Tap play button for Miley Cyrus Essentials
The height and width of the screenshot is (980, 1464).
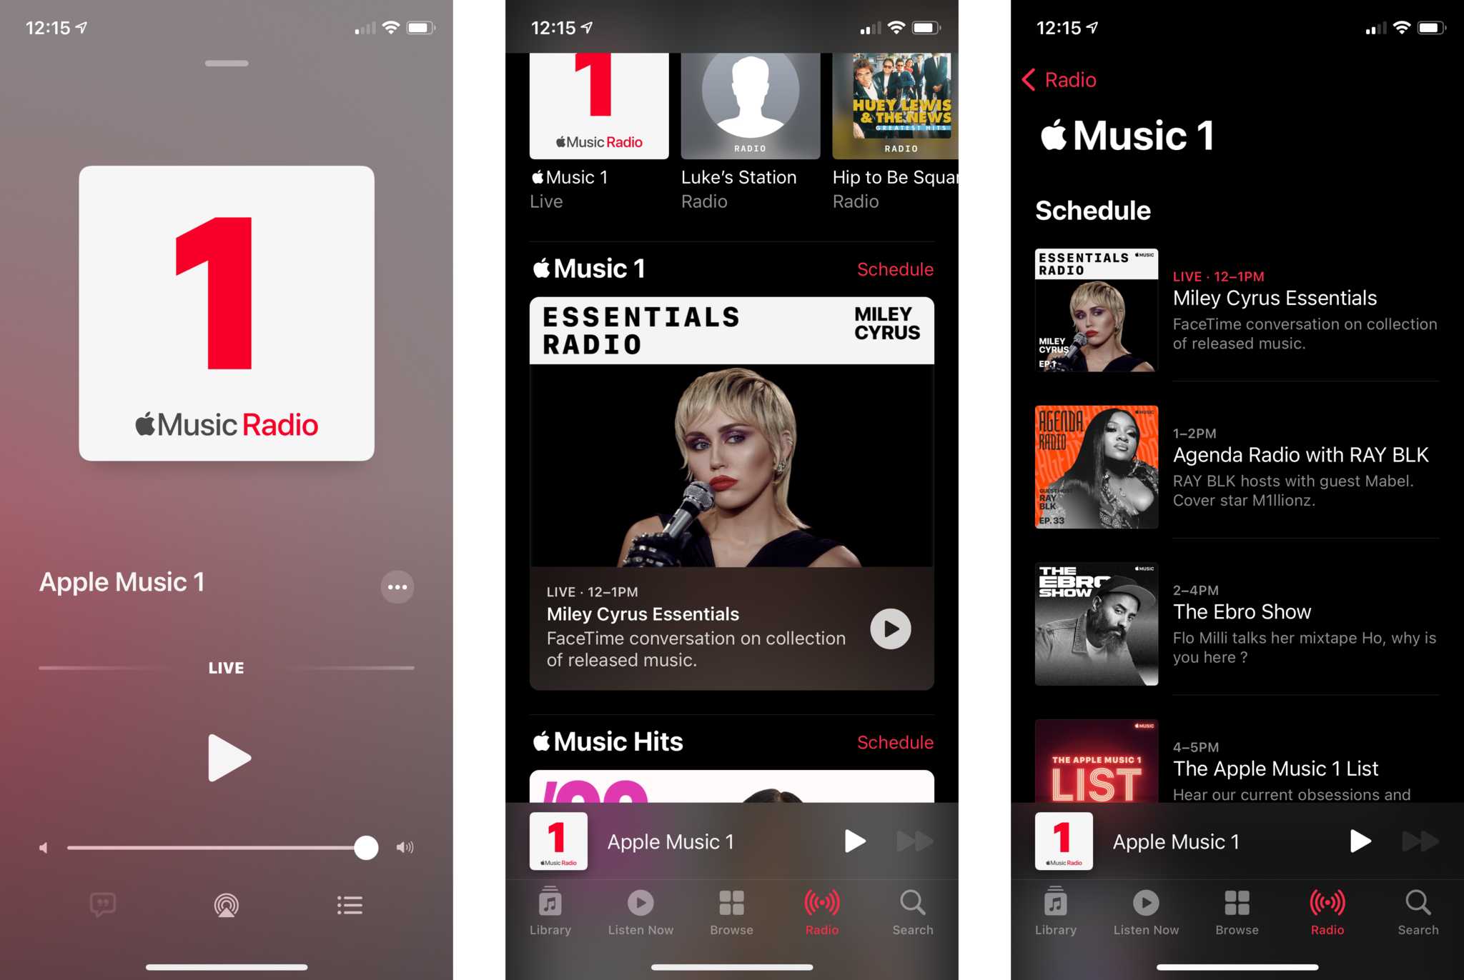[891, 628]
